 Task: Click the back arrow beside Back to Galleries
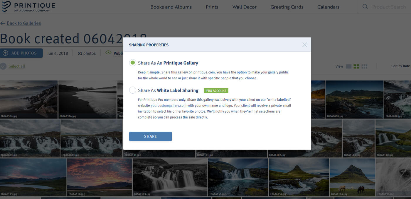(x=3, y=23)
